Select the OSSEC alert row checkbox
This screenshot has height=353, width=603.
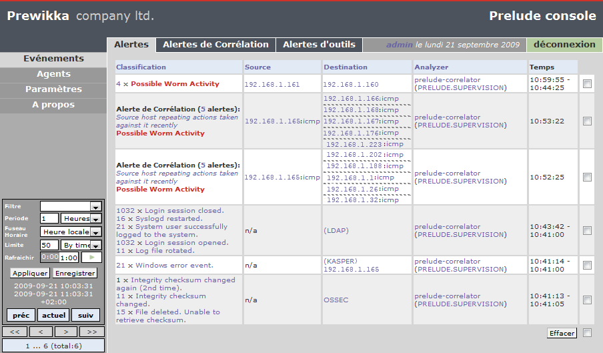tap(587, 300)
